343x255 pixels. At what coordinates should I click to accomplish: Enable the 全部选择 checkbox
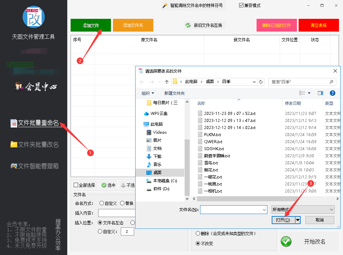tap(75, 184)
